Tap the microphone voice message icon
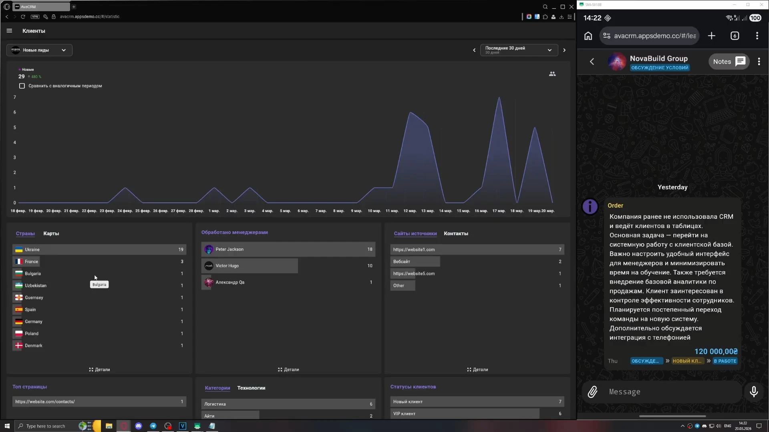Image resolution: width=769 pixels, height=432 pixels. [754, 392]
